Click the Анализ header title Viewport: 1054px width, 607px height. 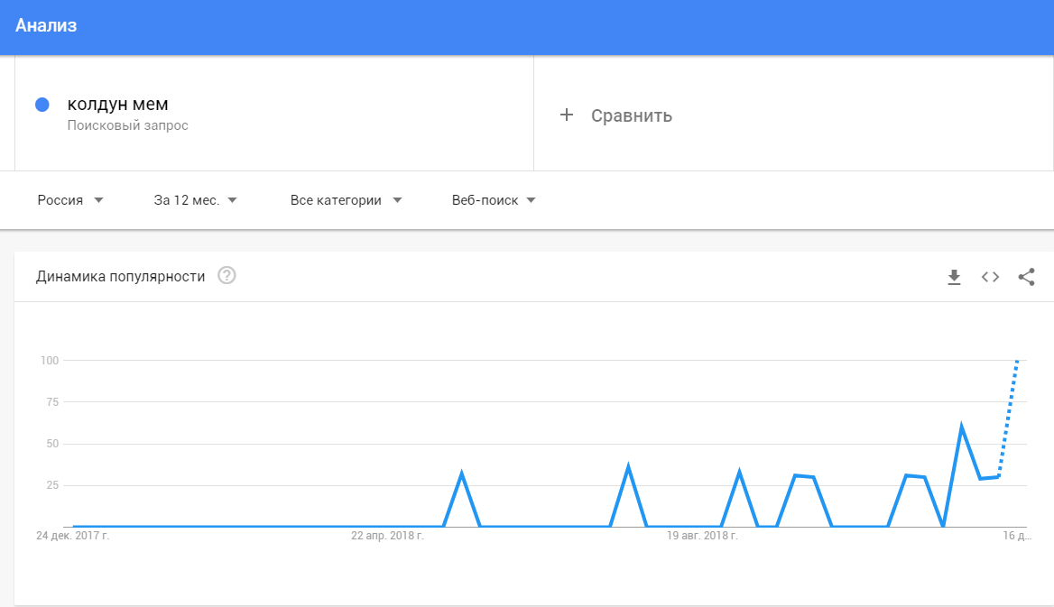pyautogui.click(x=46, y=25)
